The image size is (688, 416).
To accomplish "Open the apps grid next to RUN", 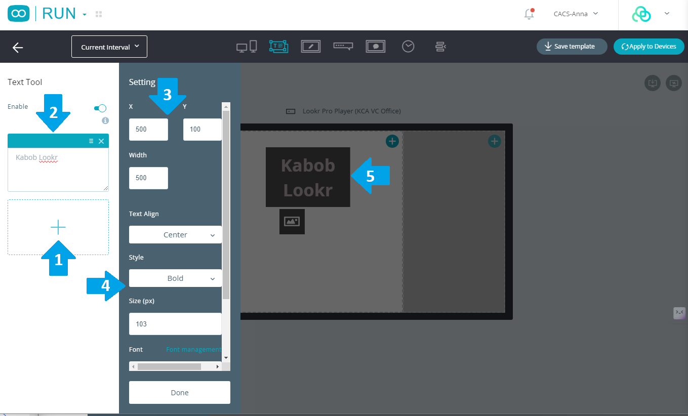I will coord(99,14).
